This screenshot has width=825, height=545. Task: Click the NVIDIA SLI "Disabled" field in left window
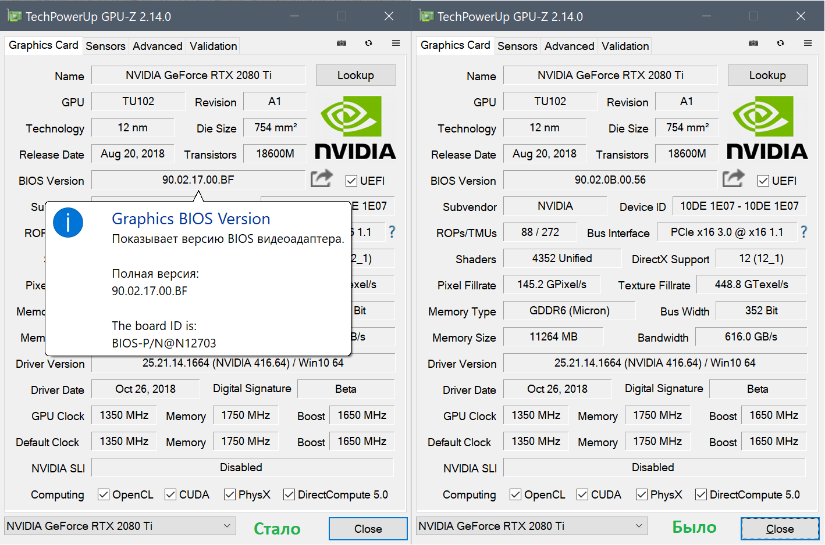243,467
